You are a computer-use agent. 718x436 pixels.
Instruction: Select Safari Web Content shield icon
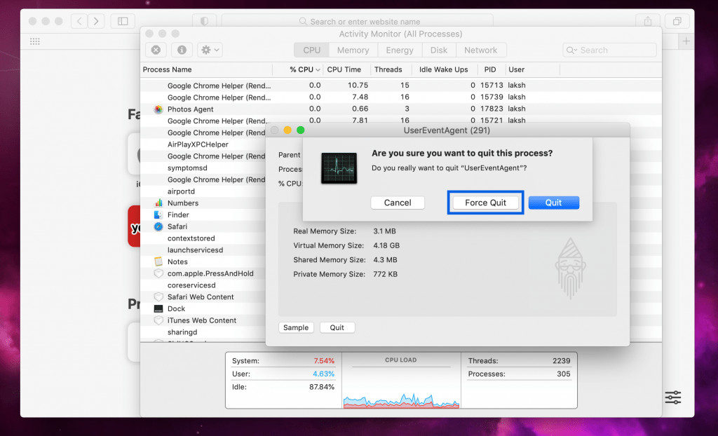point(158,297)
